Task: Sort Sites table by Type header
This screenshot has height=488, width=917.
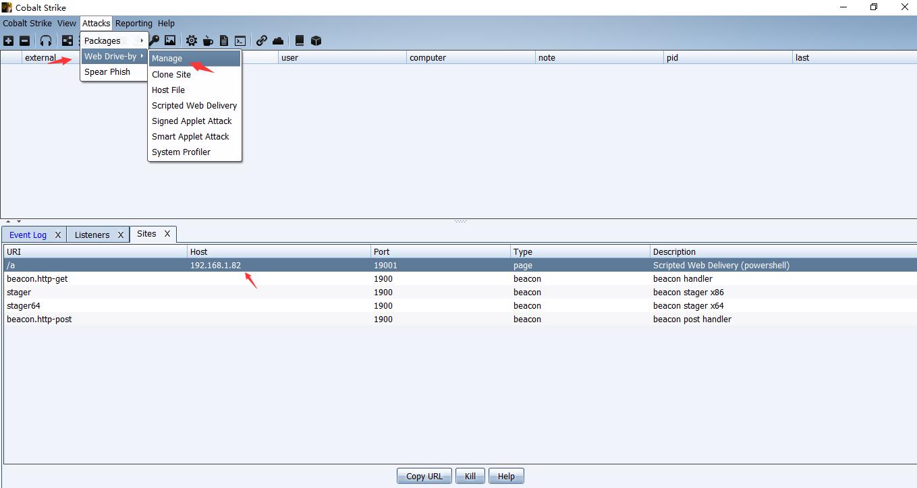Action: click(580, 251)
